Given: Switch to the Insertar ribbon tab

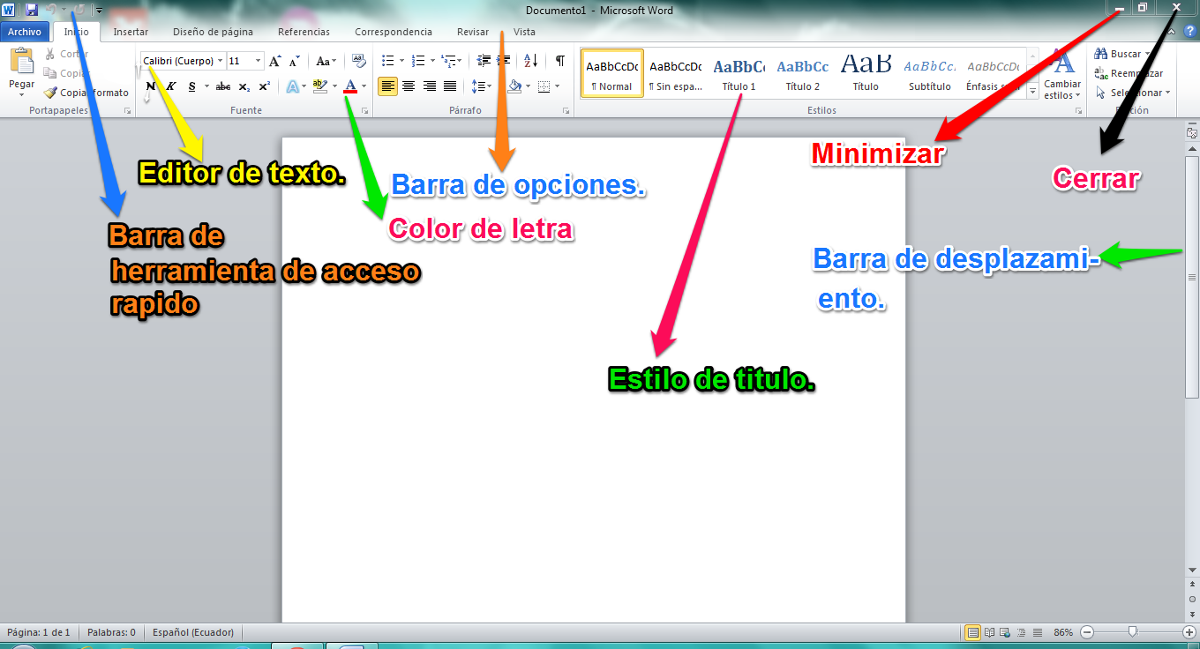Looking at the screenshot, I should coord(131,32).
